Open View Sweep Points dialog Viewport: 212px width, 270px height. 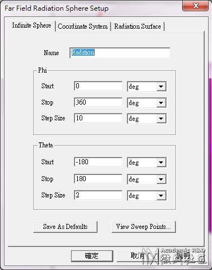(x=144, y=227)
